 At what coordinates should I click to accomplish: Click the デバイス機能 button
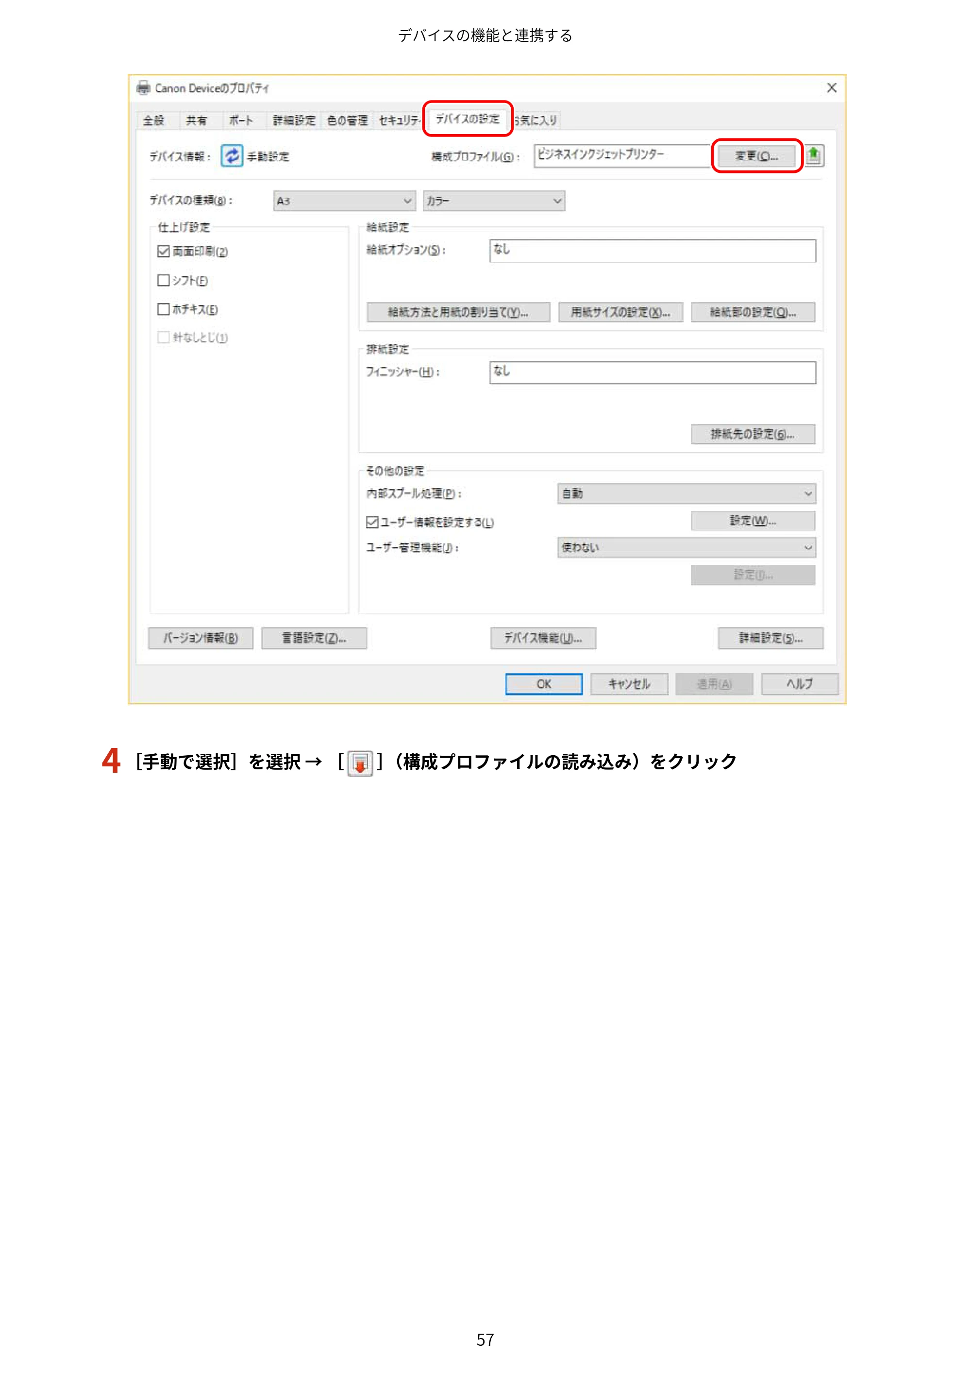tap(543, 639)
